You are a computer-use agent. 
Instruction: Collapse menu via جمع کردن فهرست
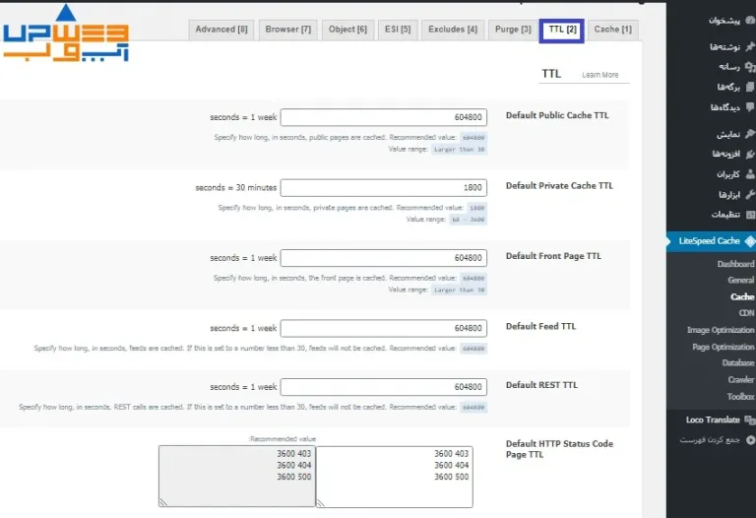(711, 440)
